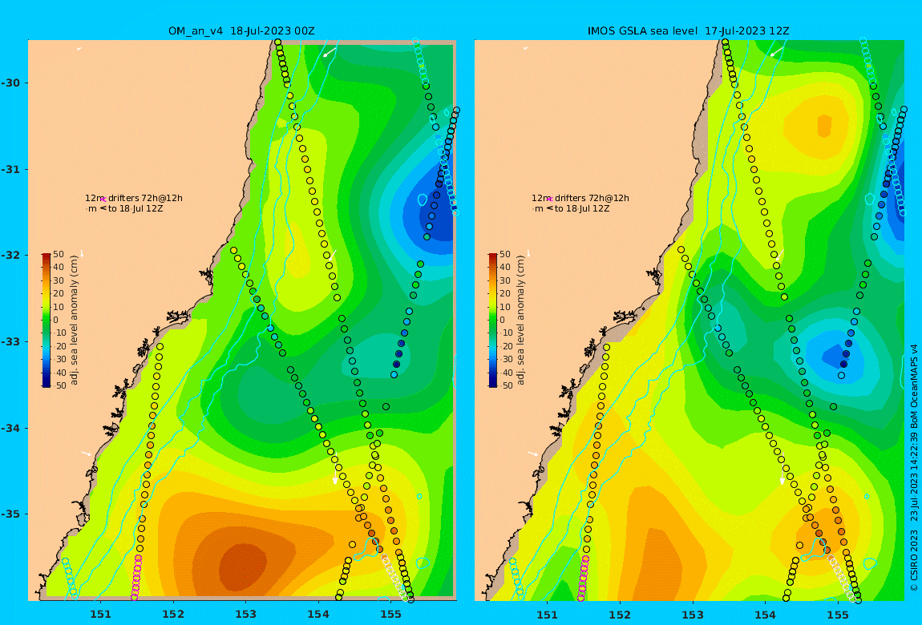
Task: Select the -35 latitude tick label
Action: coord(10,514)
